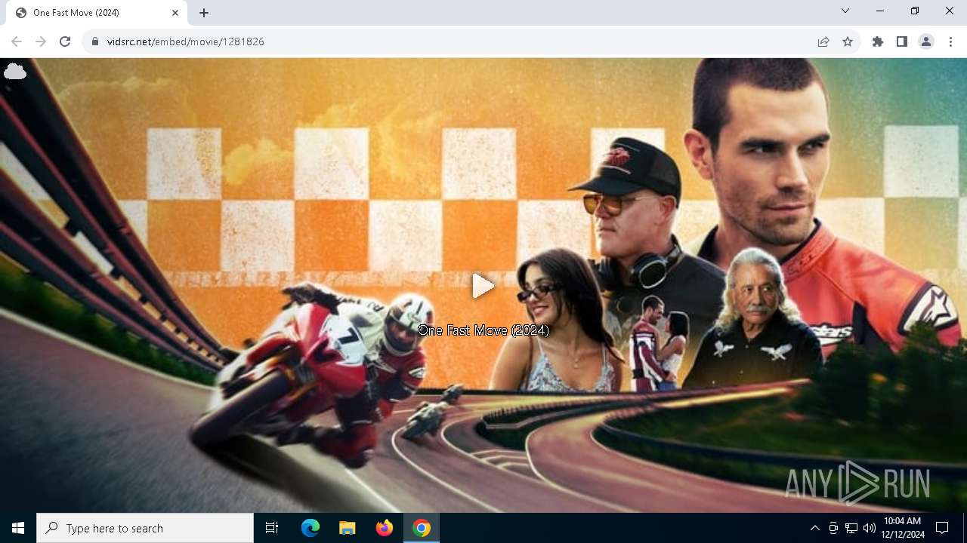This screenshot has width=967, height=543.
Task: Go back to previous page
Action: [x=17, y=41]
